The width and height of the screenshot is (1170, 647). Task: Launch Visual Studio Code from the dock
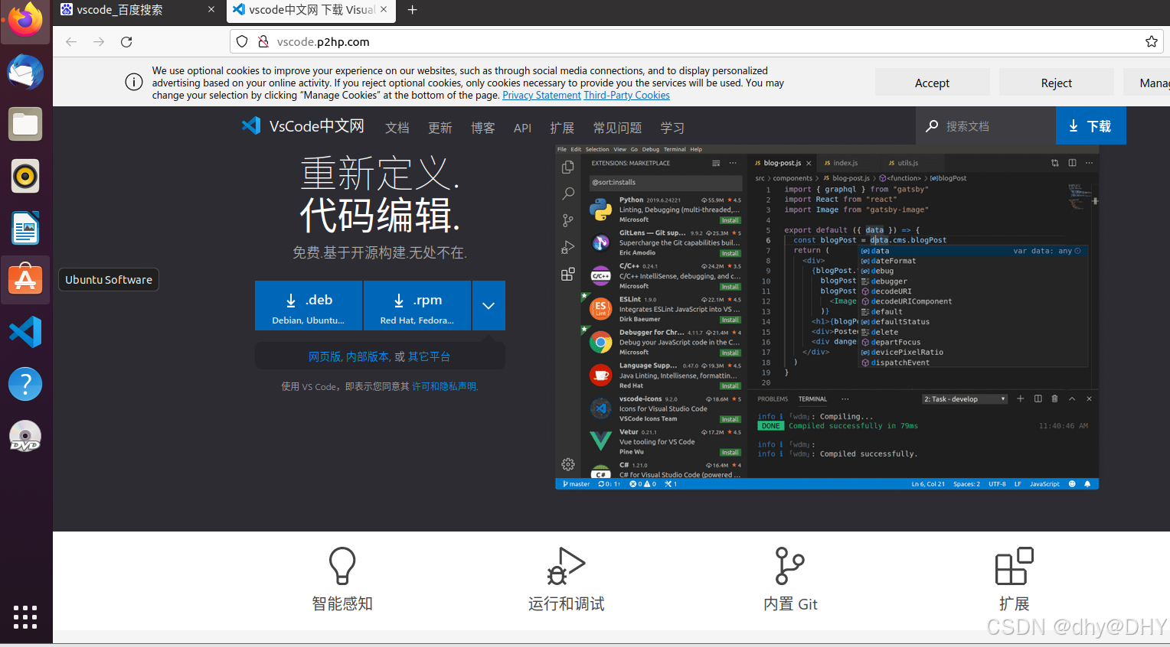pyautogui.click(x=25, y=332)
